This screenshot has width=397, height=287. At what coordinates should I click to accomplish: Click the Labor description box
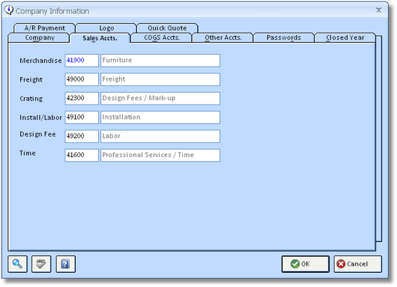tap(161, 136)
